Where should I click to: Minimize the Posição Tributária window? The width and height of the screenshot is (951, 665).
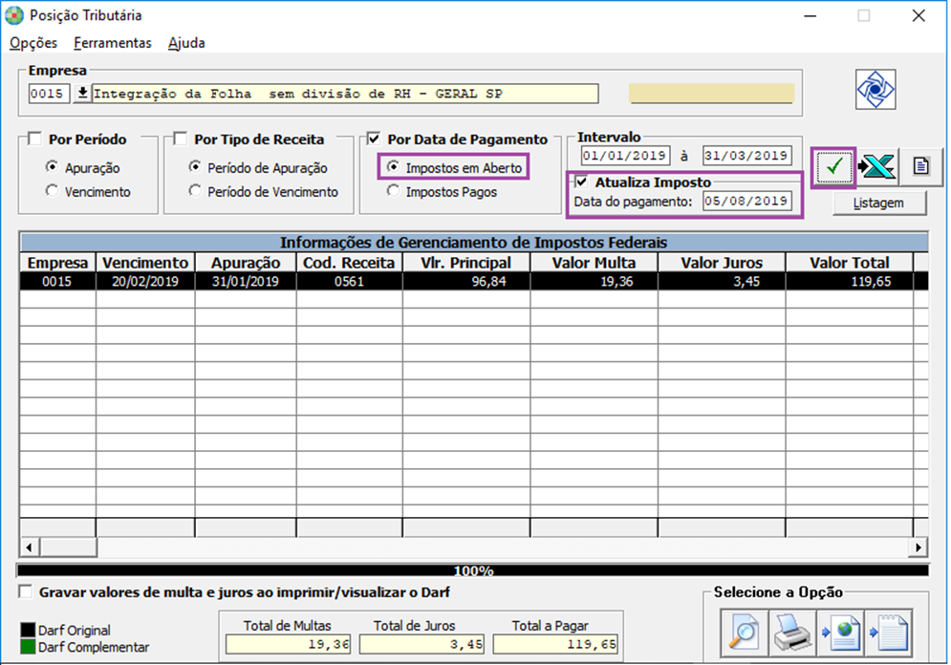click(x=810, y=15)
